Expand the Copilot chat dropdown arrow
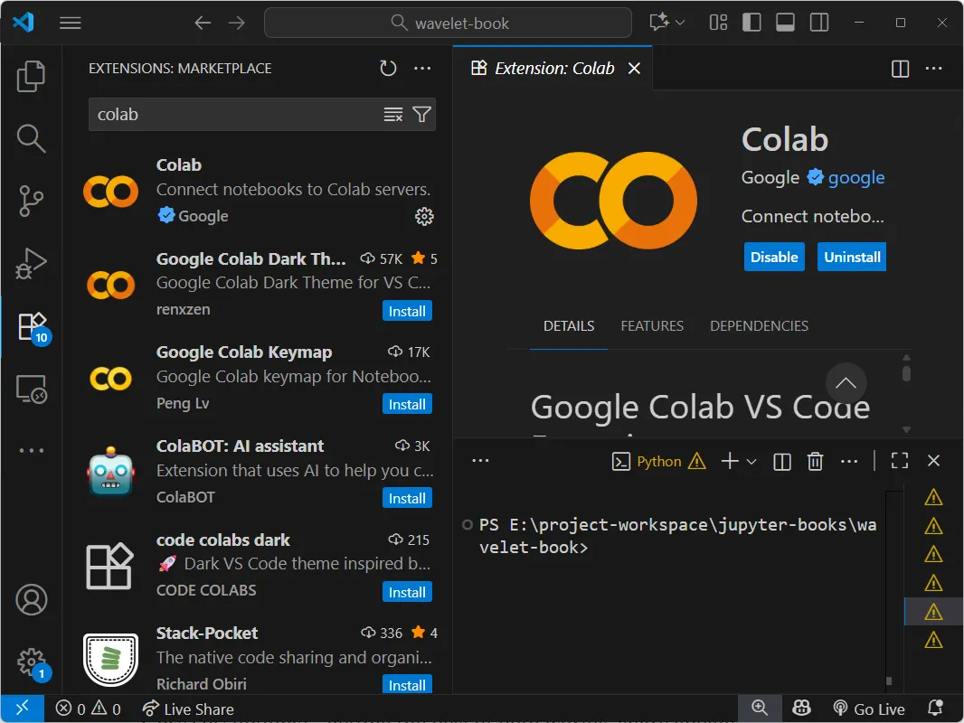This screenshot has height=723, width=964. (680, 23)
